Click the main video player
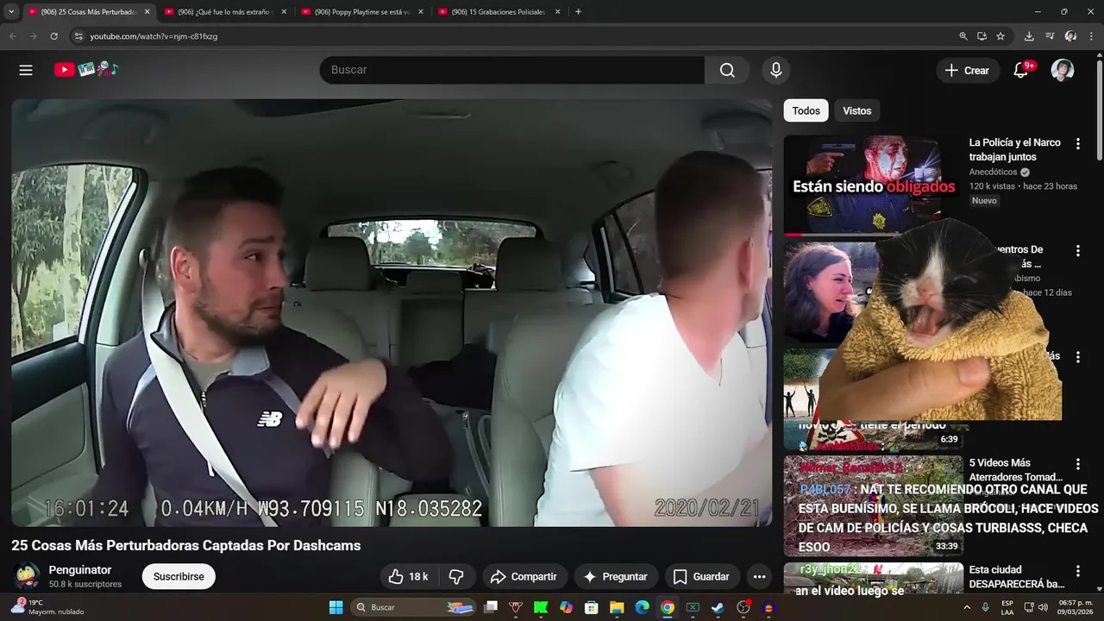This screenshot has width=1104, height=621. click(x=392, y=312)
